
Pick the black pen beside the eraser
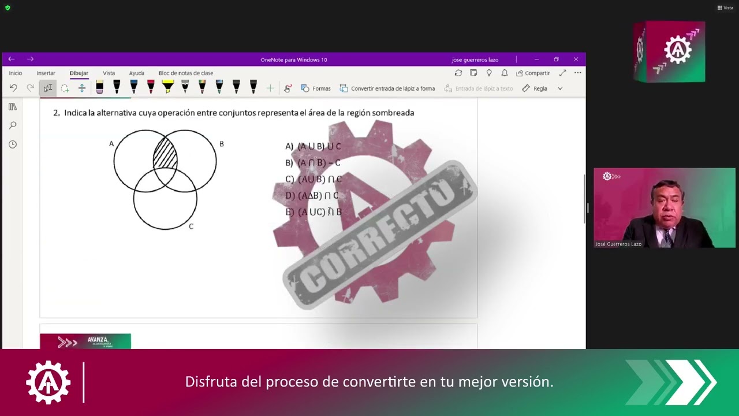117,87
